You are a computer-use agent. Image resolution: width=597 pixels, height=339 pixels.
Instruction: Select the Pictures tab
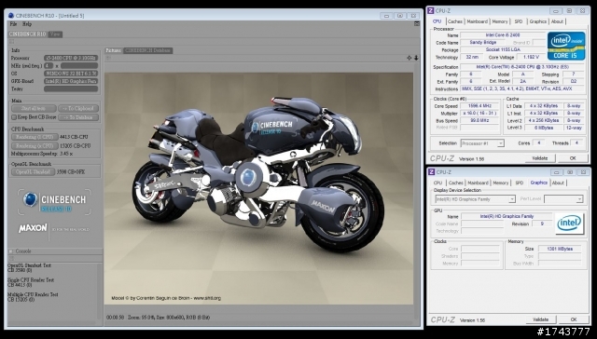click(x=114, y=50)
